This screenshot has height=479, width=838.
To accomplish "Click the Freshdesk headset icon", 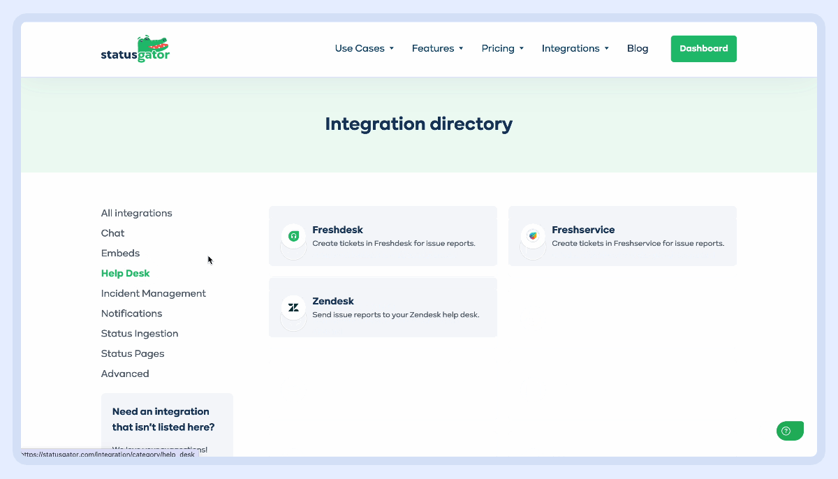I will pos(294,236).
